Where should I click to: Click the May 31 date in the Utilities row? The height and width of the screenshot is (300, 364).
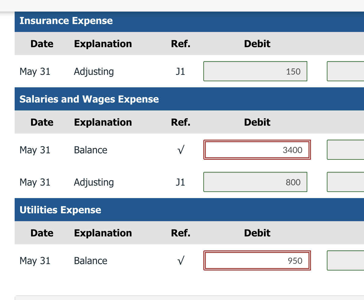35,260
